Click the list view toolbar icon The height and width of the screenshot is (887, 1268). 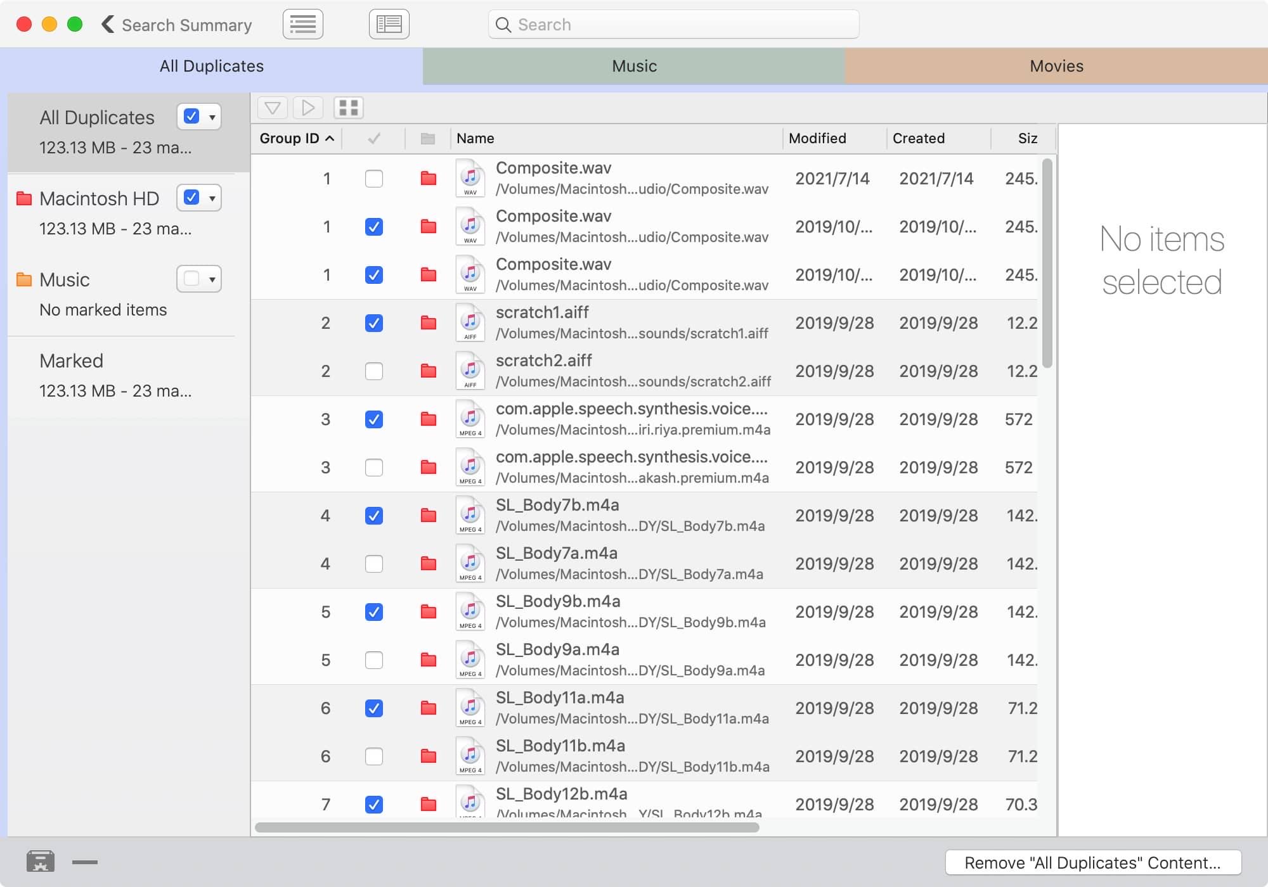303,25
